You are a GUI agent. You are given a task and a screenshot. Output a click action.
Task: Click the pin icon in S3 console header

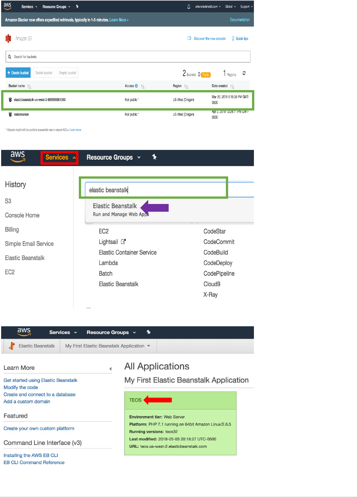click(77, 7)
